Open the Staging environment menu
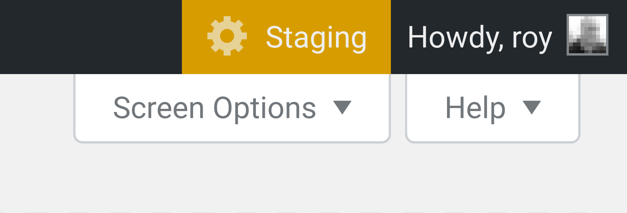627x213 pixels. click(286, 37)
